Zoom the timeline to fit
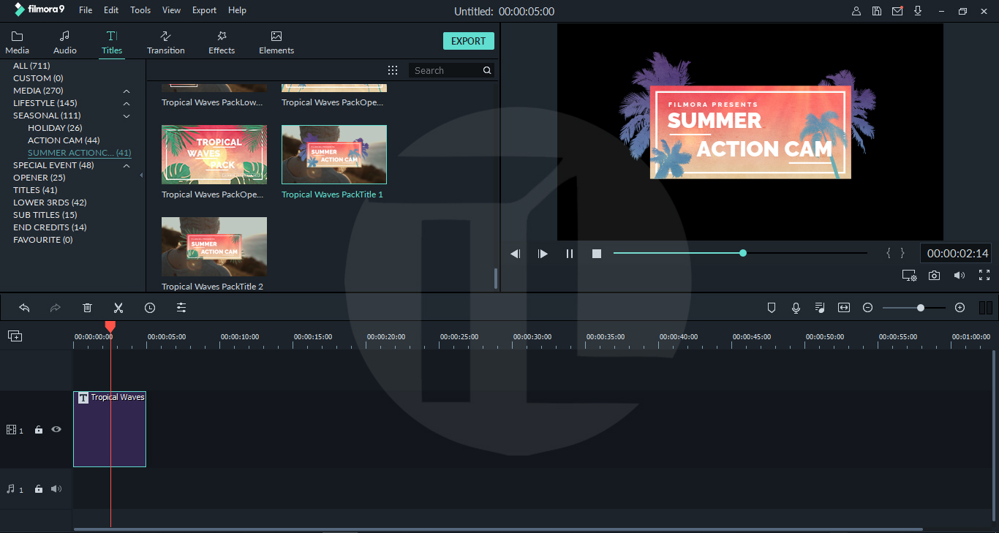999x533 pixels. [x=843, y=307]
